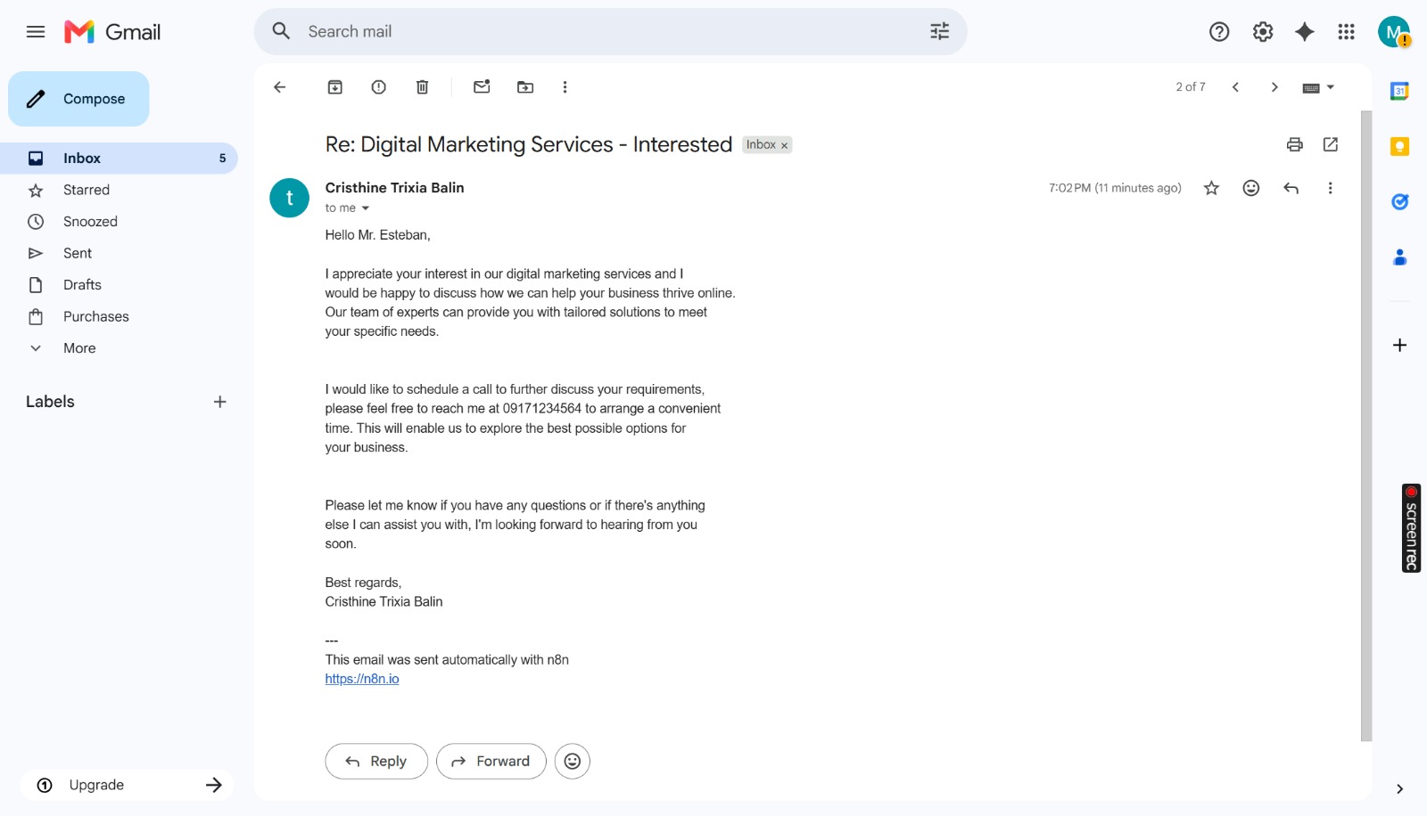Go to newer email arrow
Viewport: 1427px width, 816px height.
1235,87
